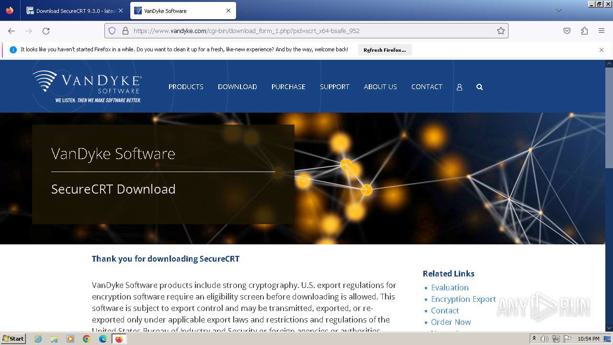Click the Firefox logo icon in tab bar
The image size is (613, 345).
click(10, 11)
